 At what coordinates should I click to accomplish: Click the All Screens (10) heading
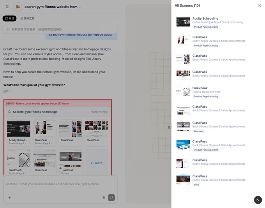coord(187,5)
